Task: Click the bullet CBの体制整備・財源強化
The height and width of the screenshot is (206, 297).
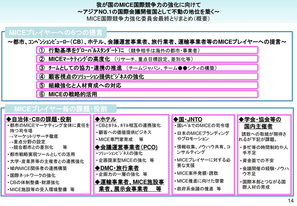Action: click(33, 182)
